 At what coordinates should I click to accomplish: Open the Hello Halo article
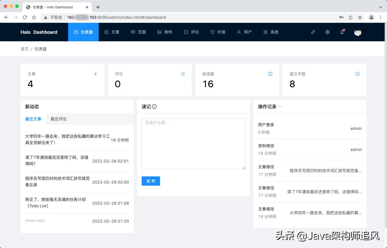click(x=35, y=220)
